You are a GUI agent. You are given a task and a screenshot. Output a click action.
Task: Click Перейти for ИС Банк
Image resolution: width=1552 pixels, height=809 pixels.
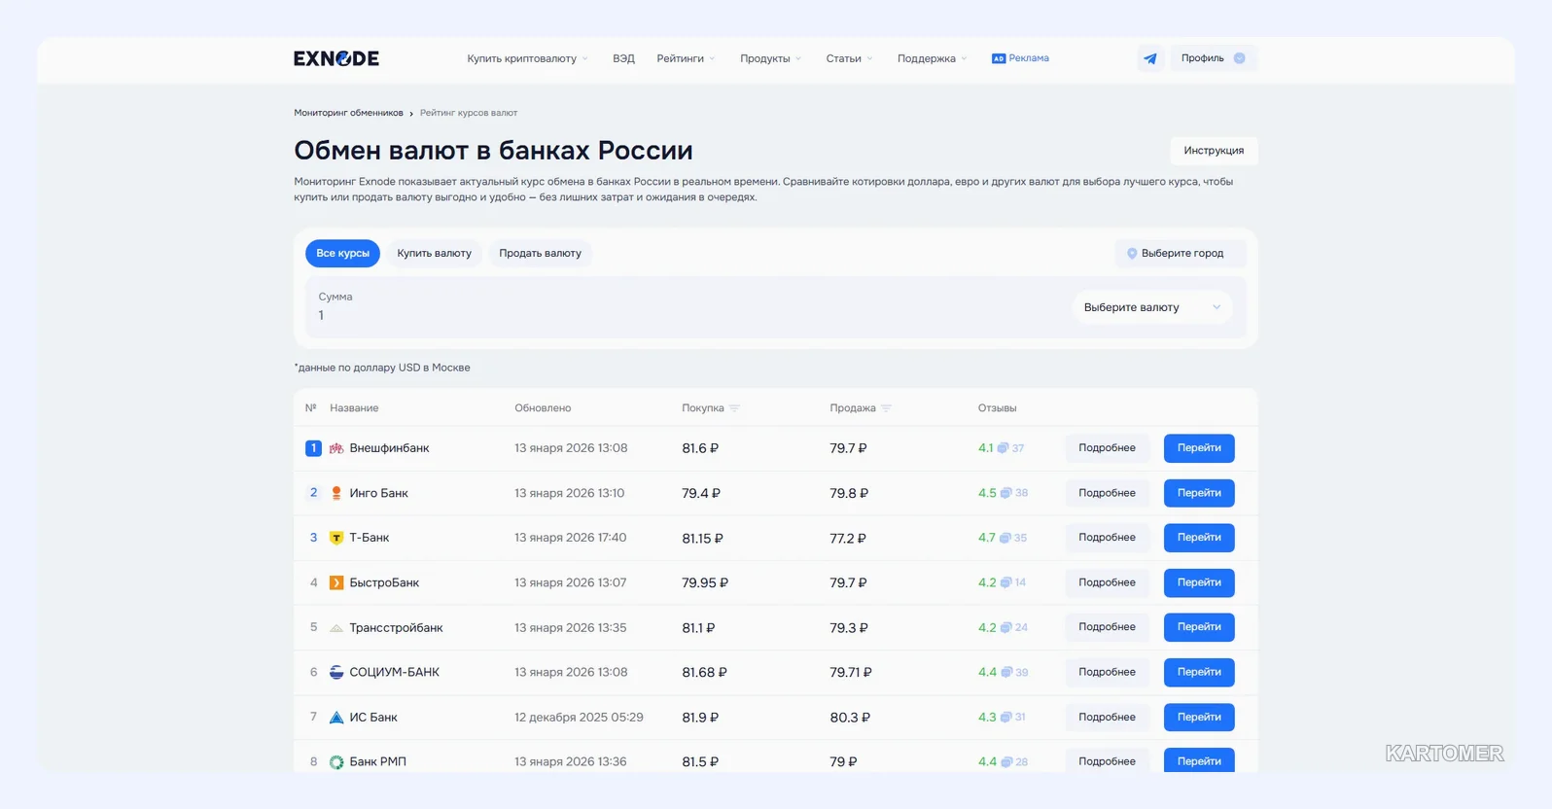(x=1199, y=717)
